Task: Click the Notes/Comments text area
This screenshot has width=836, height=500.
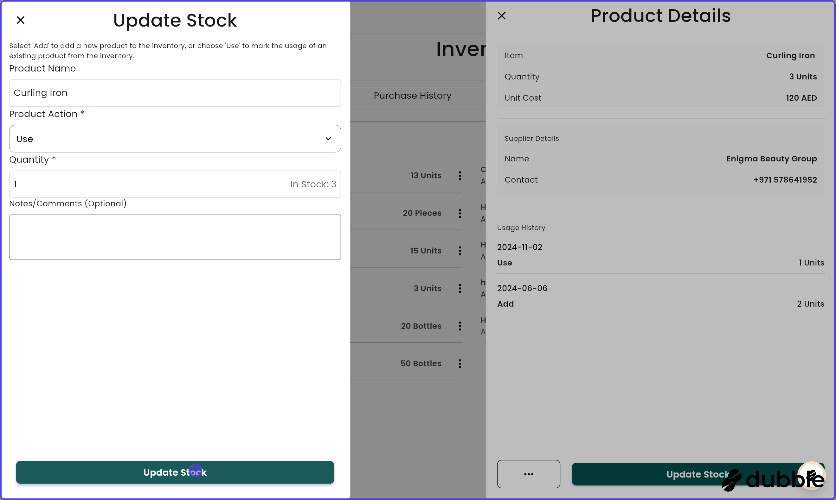Action: click(x=175, y=237)
